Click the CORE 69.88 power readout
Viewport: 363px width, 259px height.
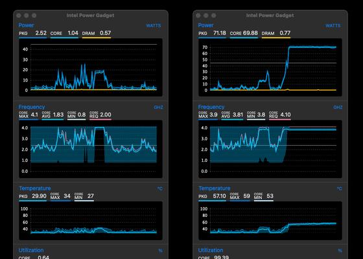tap(244, 33)
